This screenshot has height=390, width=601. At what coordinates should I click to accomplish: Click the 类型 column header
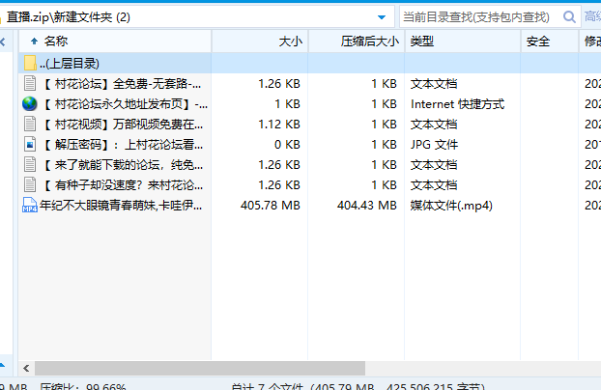coord(422,41)
